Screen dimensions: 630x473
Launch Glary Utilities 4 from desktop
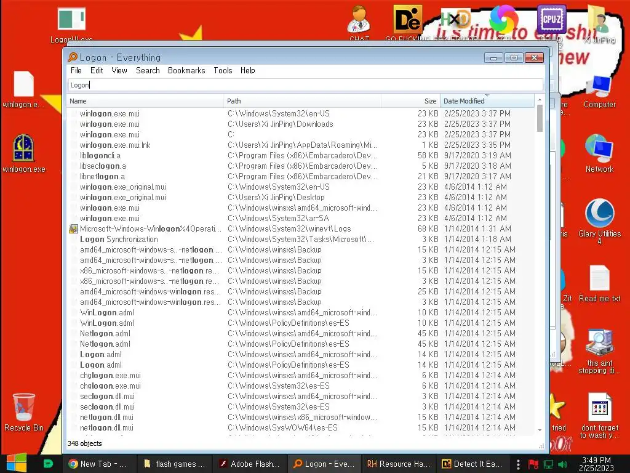pos(599,221)
